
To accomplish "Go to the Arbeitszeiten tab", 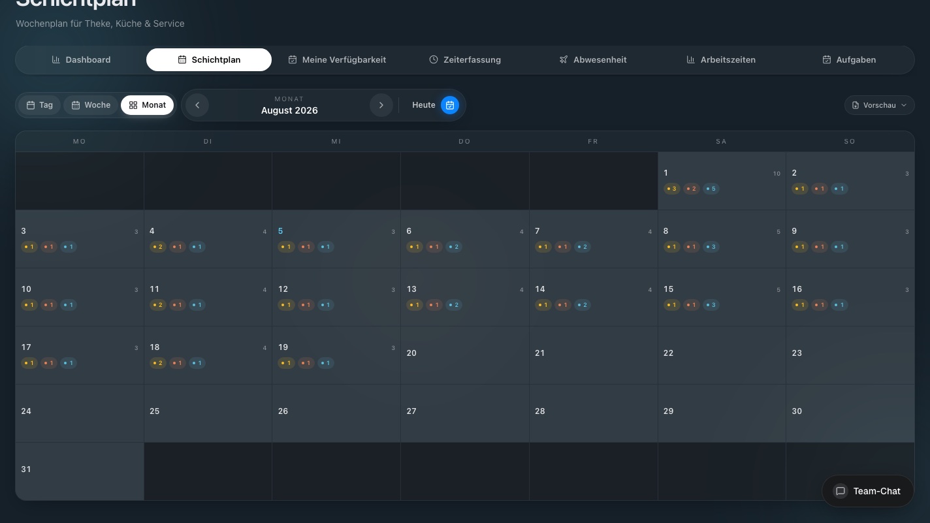I will pos(721,59).
